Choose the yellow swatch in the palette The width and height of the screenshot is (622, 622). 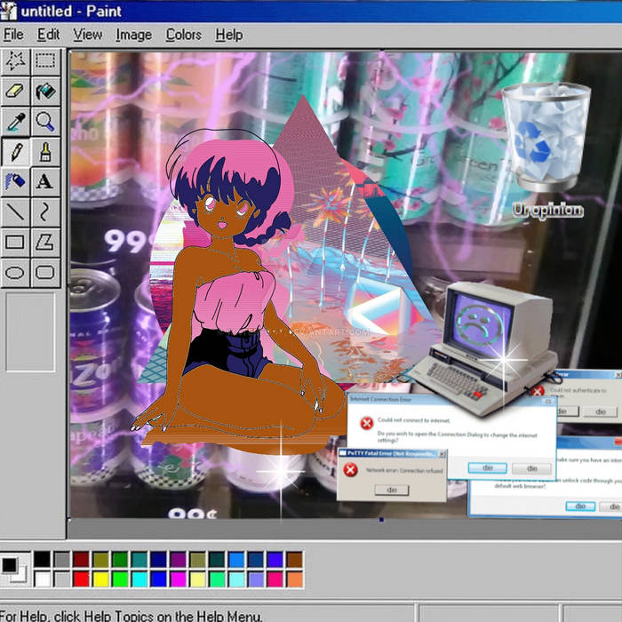[100, 578]
